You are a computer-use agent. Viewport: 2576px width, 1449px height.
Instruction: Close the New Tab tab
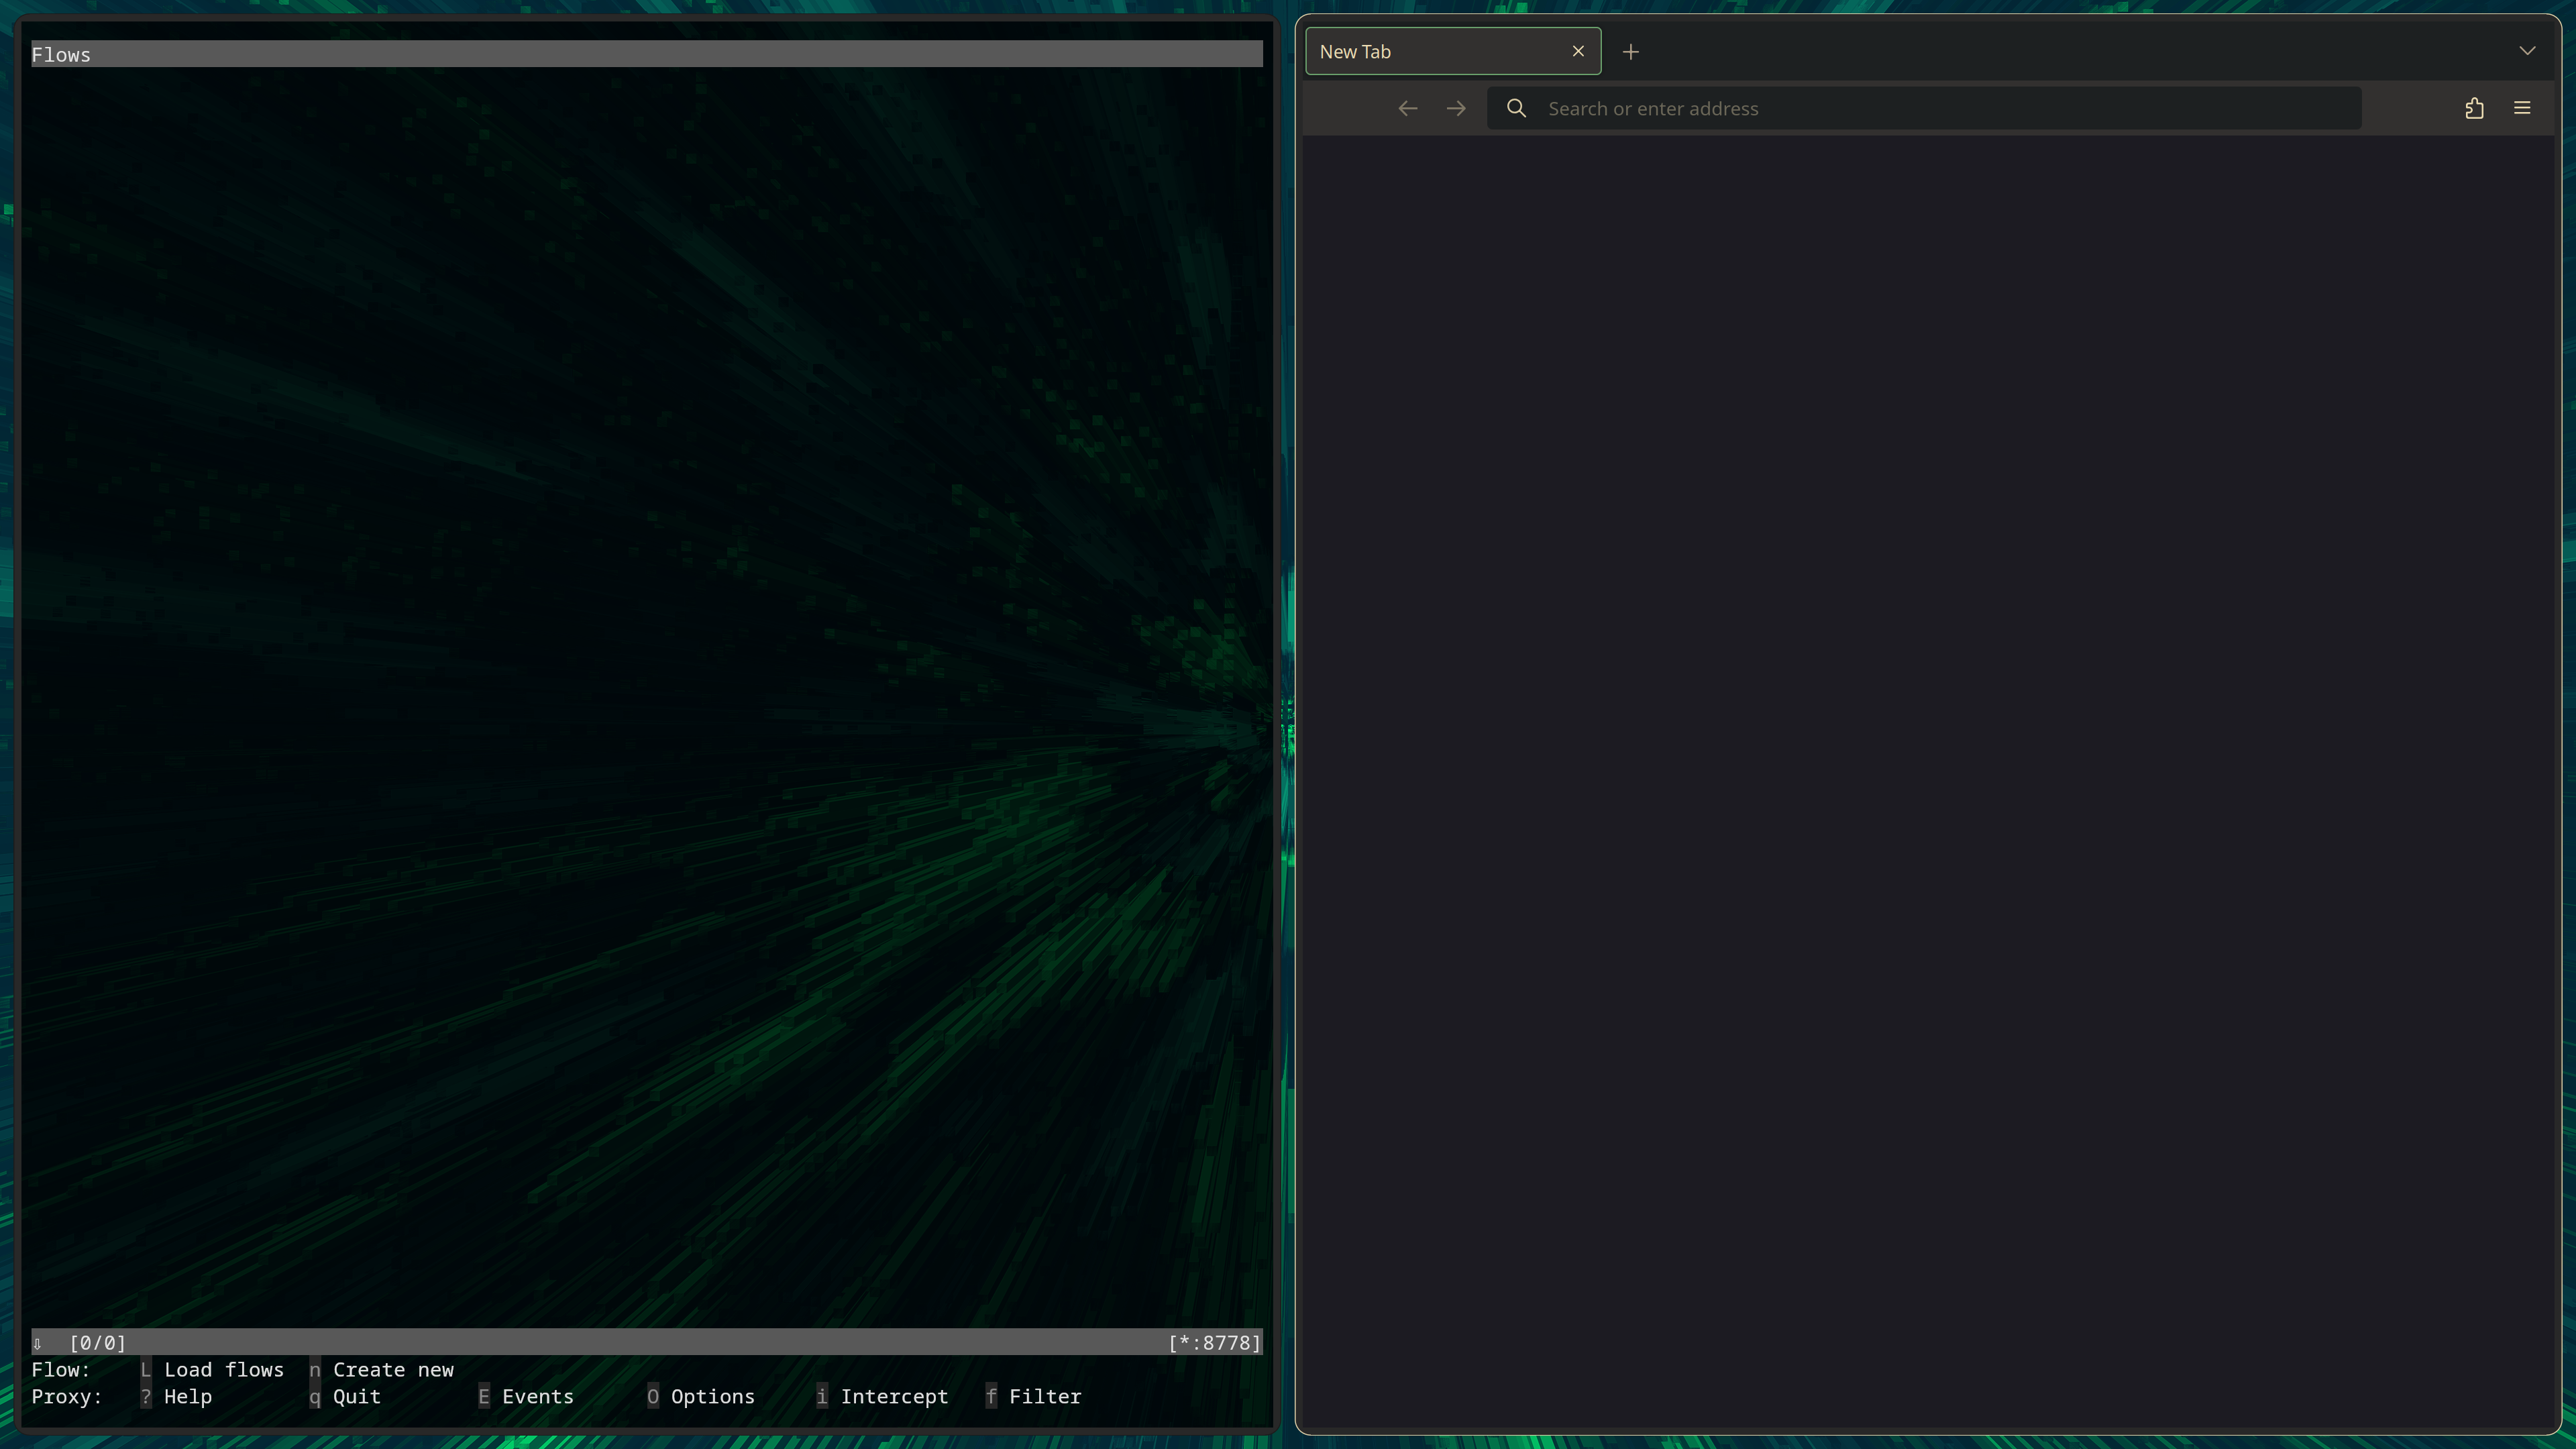tap(1578, 51)
